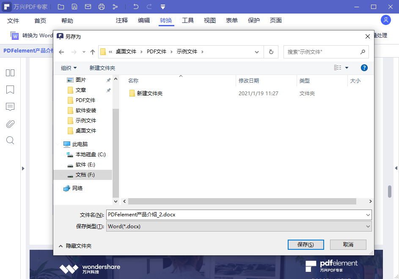This screenshot has width=399, height=279.
Task: Switch to the 编辑 ribbon tab
Action: (144, 20)
